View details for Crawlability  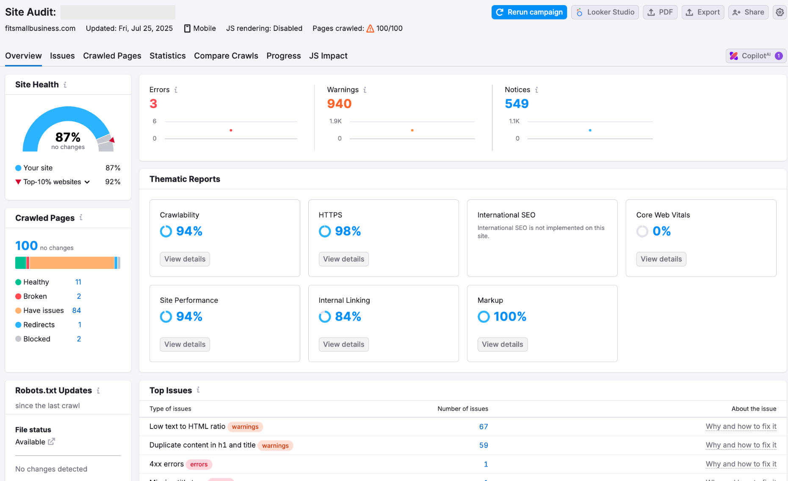(x=185, y=259)
